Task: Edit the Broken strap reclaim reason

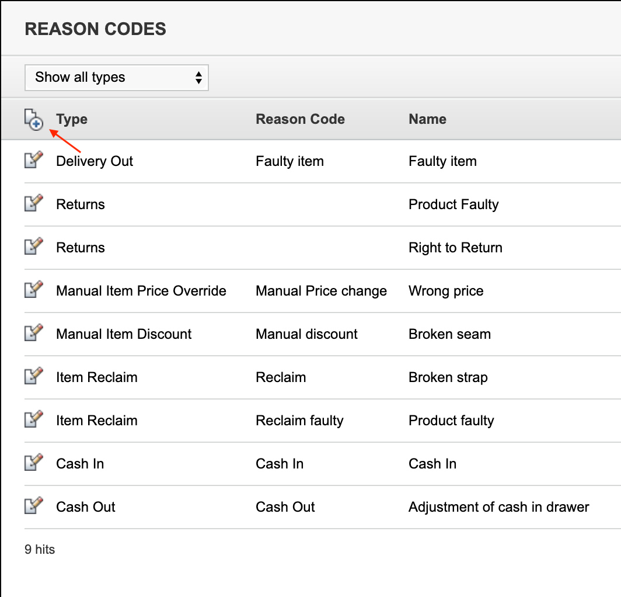Action: pyautogui.click(x=34, y=376)
